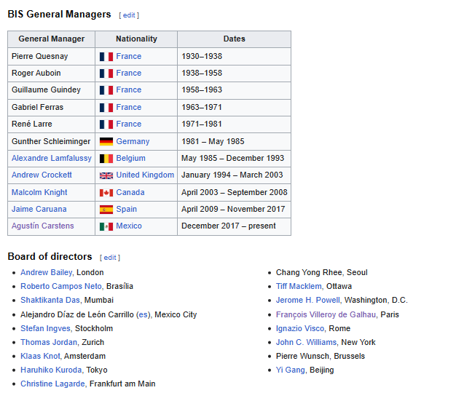Select 'April 2009 – November 2017' cell
This screenshot has width=456, height=393.
[x=234, y=210]
